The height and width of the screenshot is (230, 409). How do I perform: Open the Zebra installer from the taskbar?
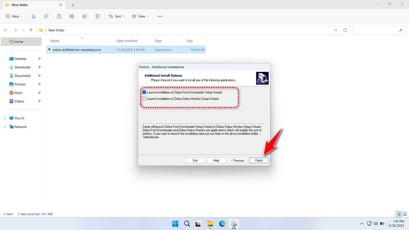234,224
